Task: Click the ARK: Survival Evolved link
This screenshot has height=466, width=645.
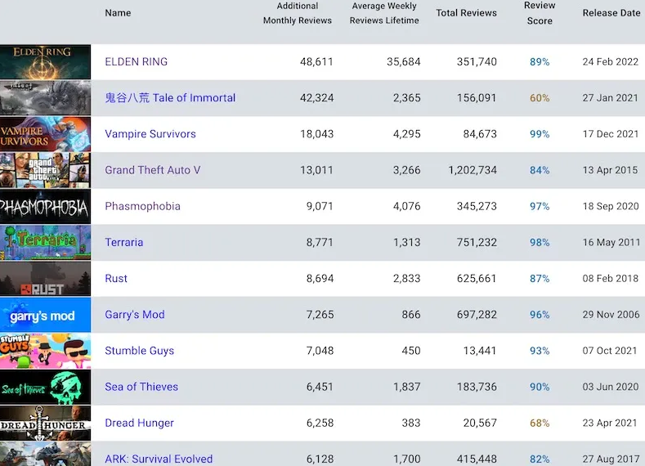Action: pyautogui.click(x=159, y=459)
